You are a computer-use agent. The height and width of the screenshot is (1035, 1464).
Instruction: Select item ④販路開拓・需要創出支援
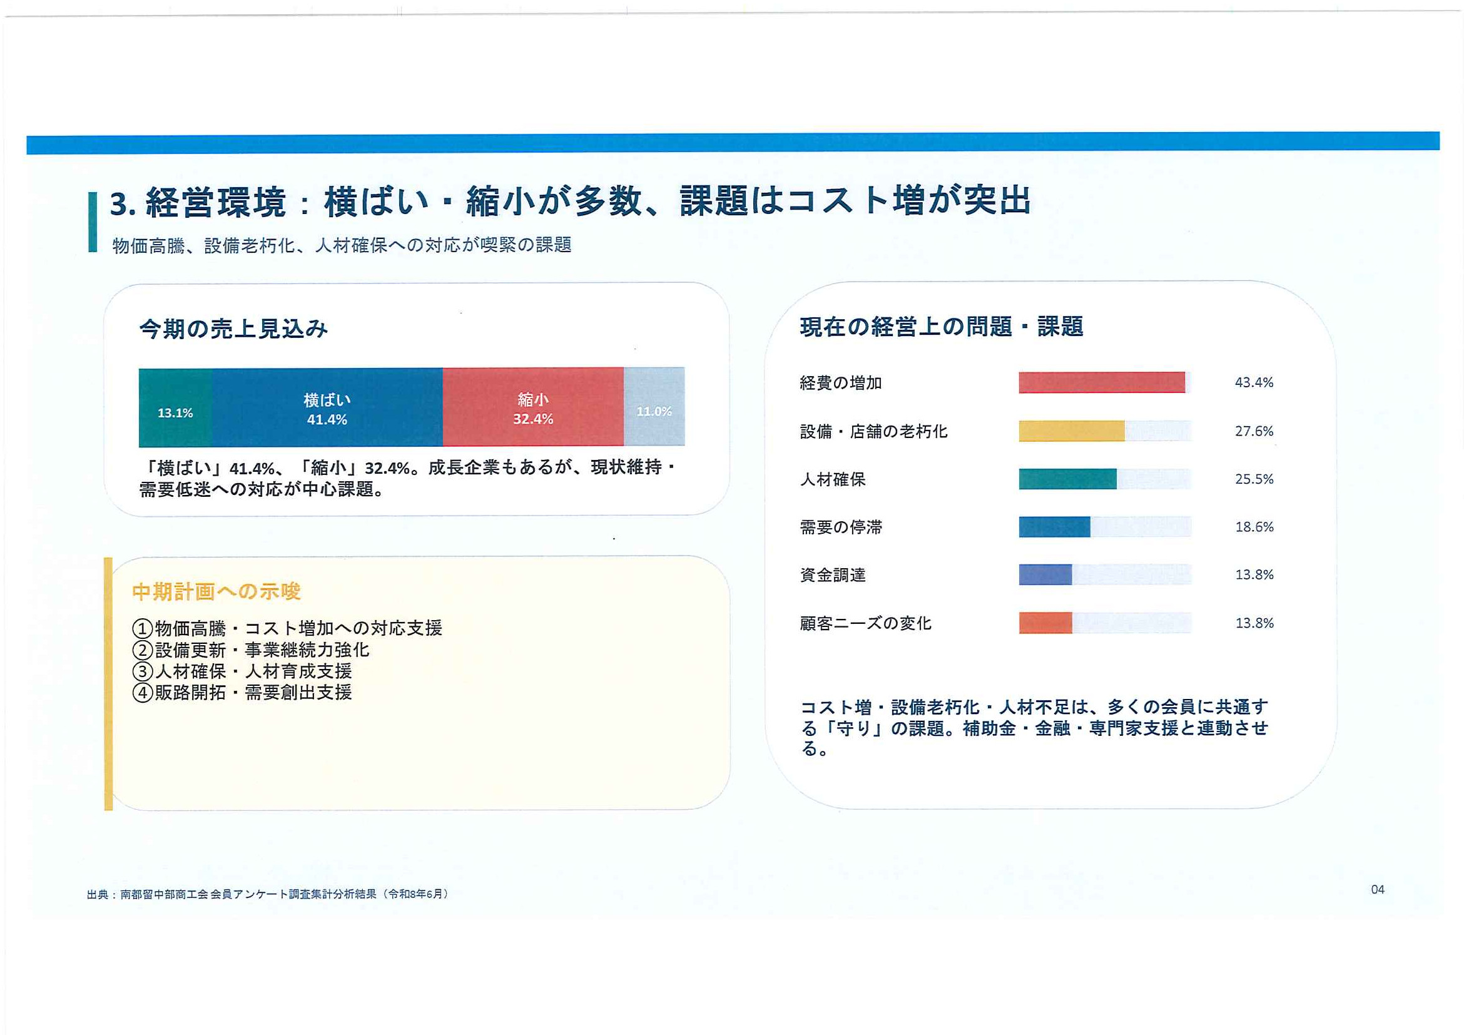[x=241, y=692]
